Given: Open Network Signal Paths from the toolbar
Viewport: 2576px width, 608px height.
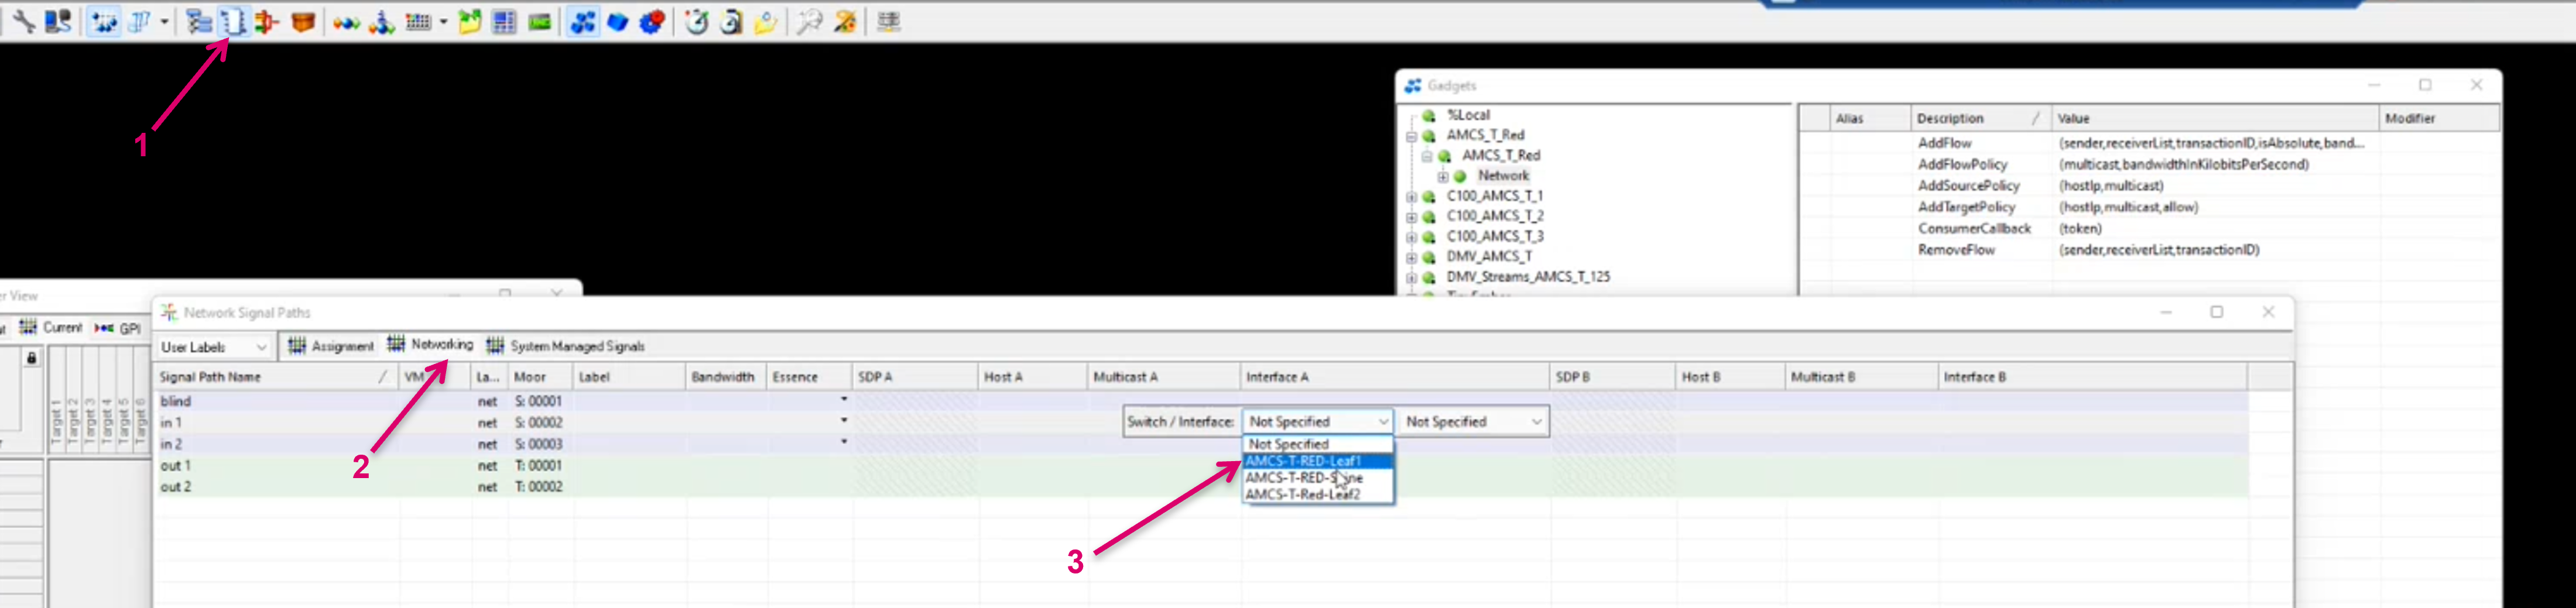Looking at the screenshot, I should pyautogui.click(x=232, y=21).
